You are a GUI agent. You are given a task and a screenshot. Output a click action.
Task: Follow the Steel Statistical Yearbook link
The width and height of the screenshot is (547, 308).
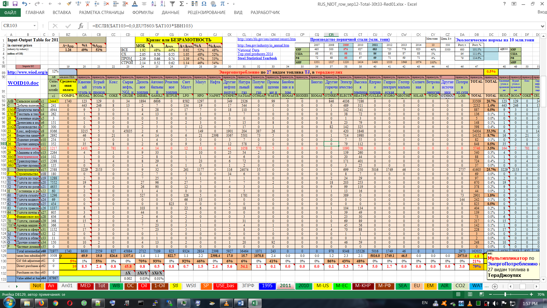(x=257, y=58)
